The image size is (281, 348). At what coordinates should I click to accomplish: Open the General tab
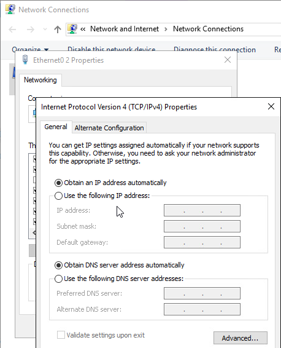[56, 127]
